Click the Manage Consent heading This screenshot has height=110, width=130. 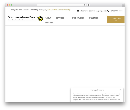(97, 90)
